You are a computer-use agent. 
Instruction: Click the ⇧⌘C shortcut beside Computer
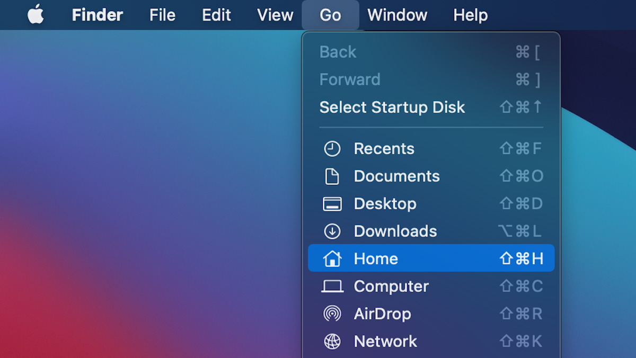click(x=522, y=287)
